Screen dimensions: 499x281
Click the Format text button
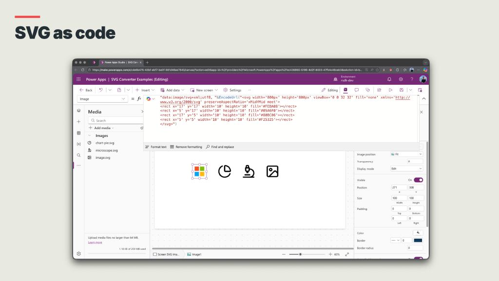[155, 147]
